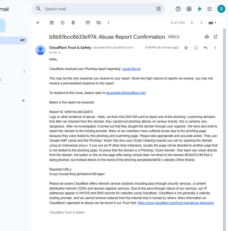Screen dimensions: 228x231
Task: Click the reported URL hxxps://social-flow text
Action: pyautogui.click(x=77, y=174)
